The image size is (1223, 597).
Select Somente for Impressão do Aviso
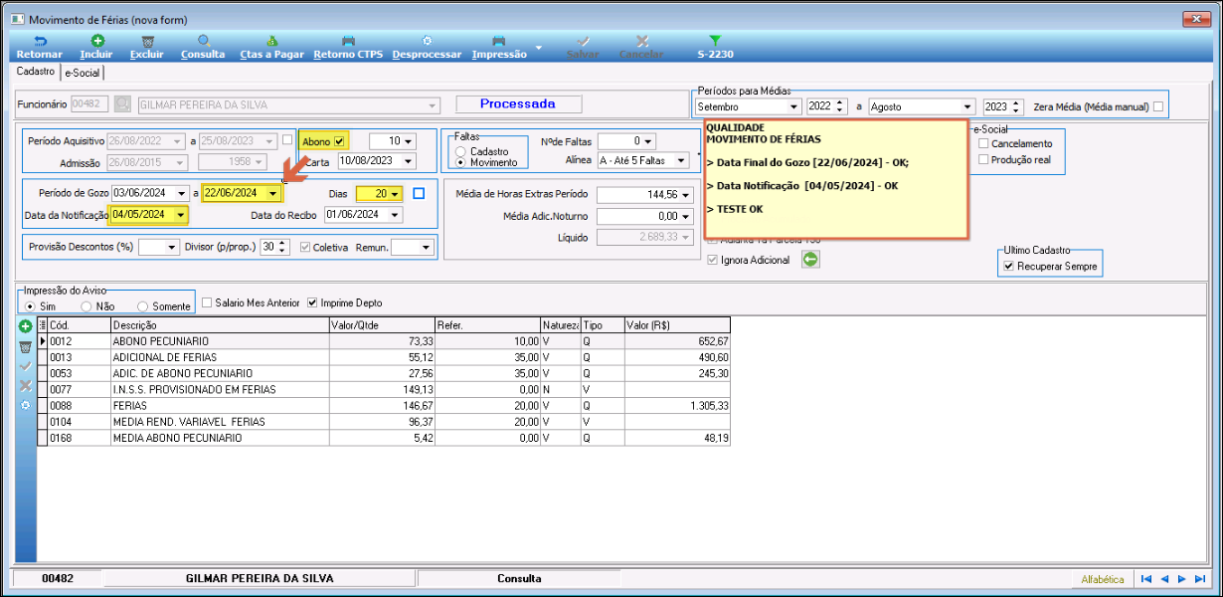point(143,306)
